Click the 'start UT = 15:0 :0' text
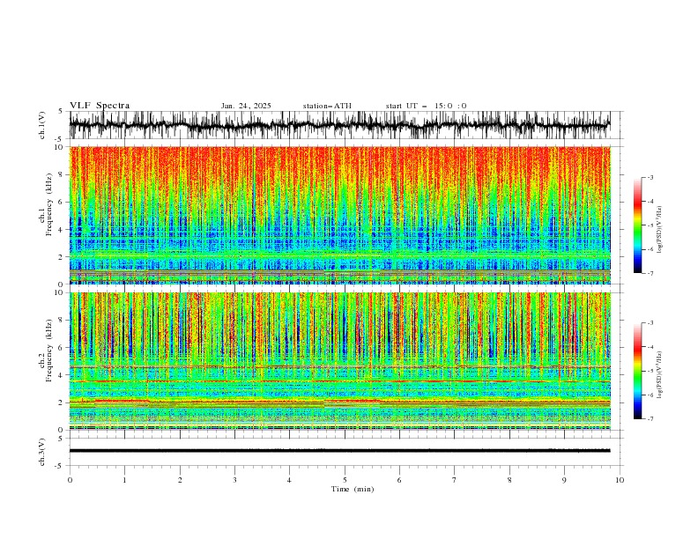 (426, 106)
